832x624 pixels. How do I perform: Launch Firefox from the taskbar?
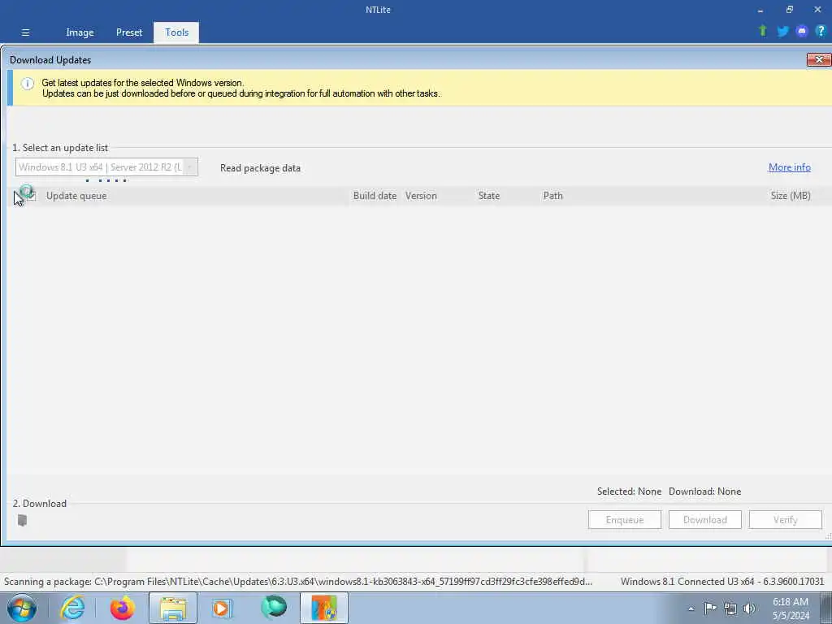tap(122, 608)
